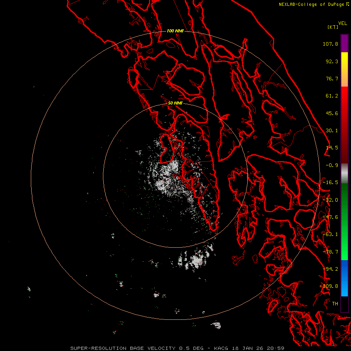Click the blue segment of velocity color bar
The width and height of the screenshot is (351, 351).
(344, 278)
